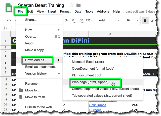161x116 pixels.
Task: Click the Week-3 header cell
Action: [148, 74]
